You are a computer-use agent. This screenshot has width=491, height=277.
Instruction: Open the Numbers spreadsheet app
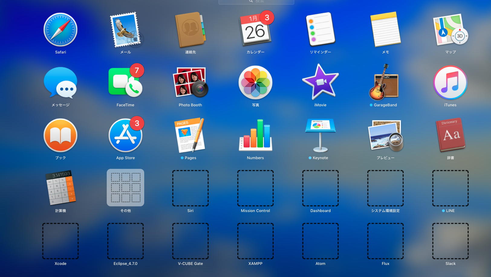pyautogui.click(x=255, y=135)
